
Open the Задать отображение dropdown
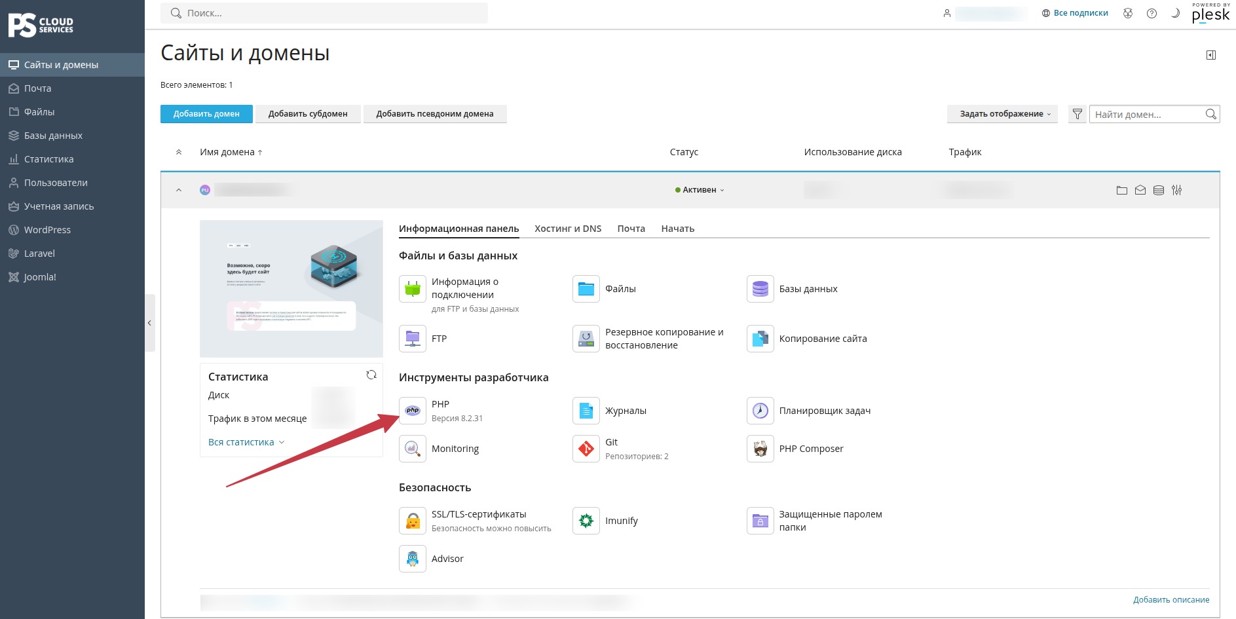point(1002,114)
